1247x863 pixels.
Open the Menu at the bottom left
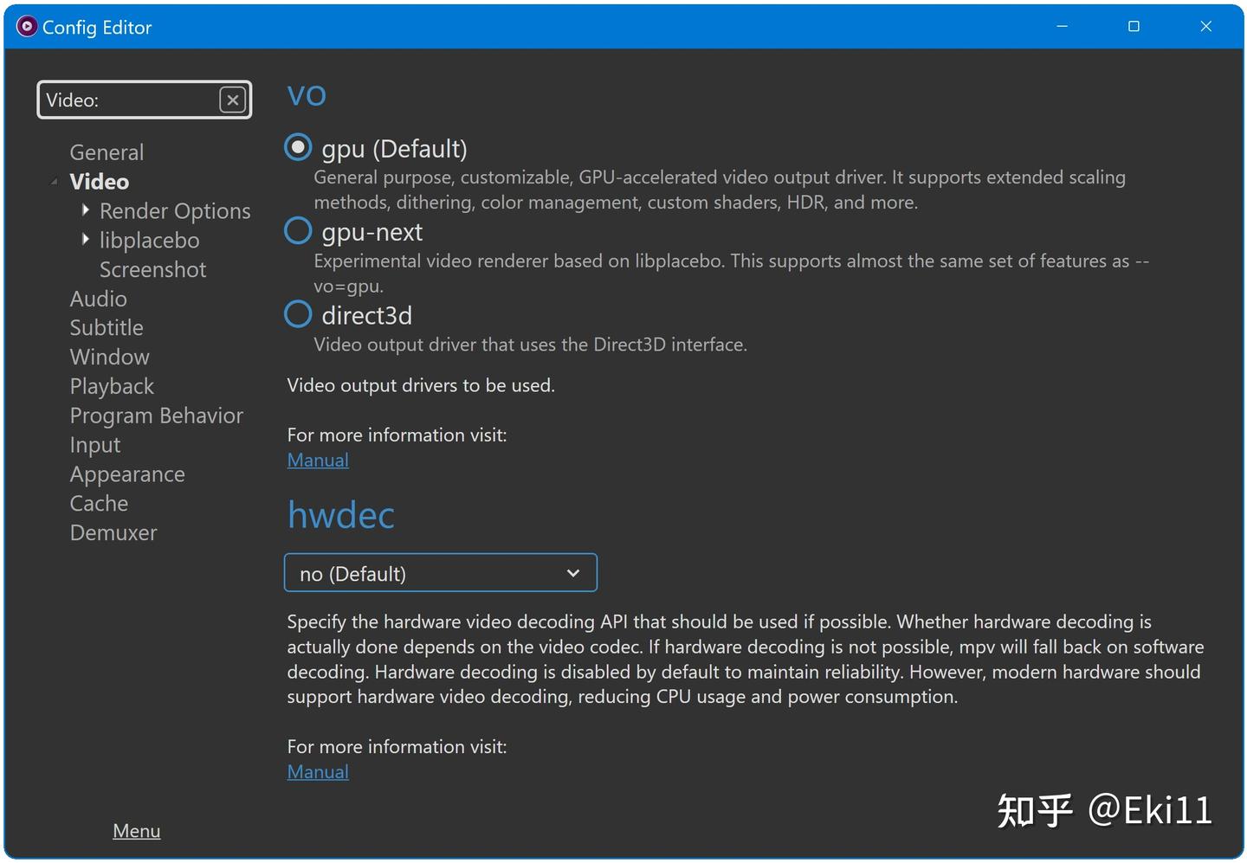[136, 830]
